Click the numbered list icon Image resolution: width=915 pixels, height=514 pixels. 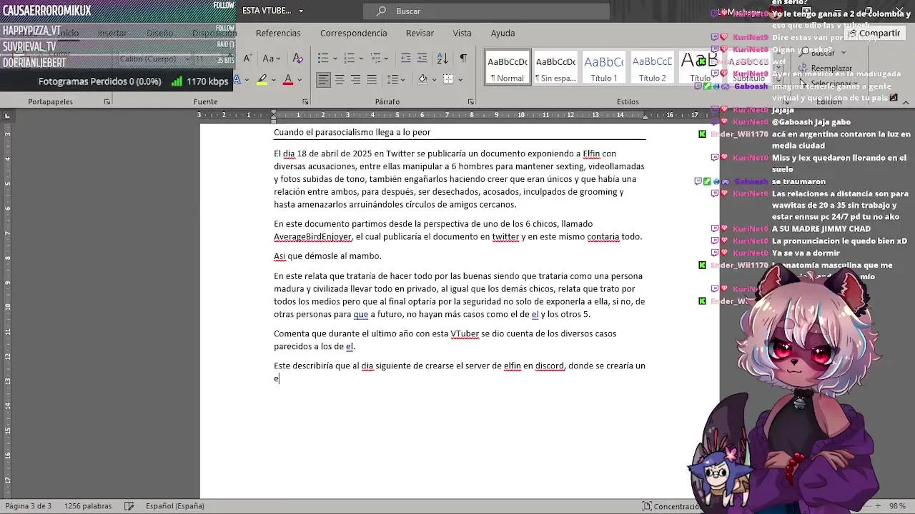pos(348,59)
